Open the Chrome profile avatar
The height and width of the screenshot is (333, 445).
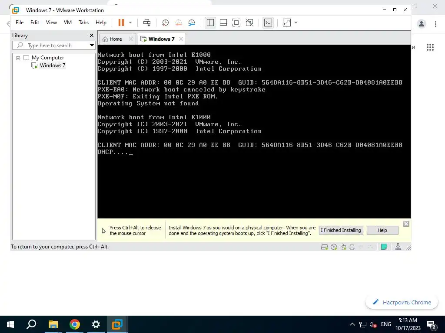[422, 24]
